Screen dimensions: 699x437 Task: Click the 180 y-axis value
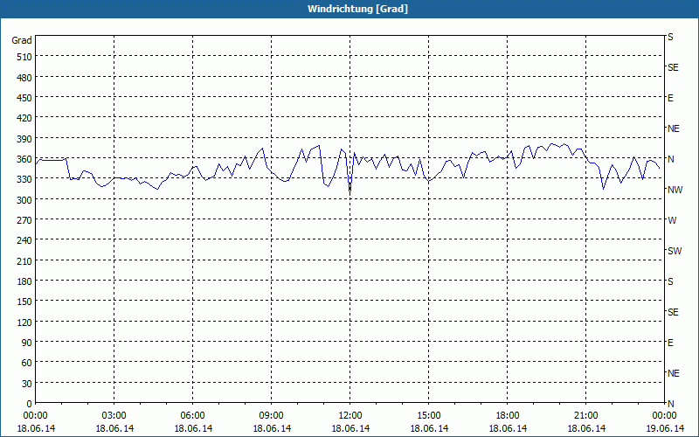24,281
